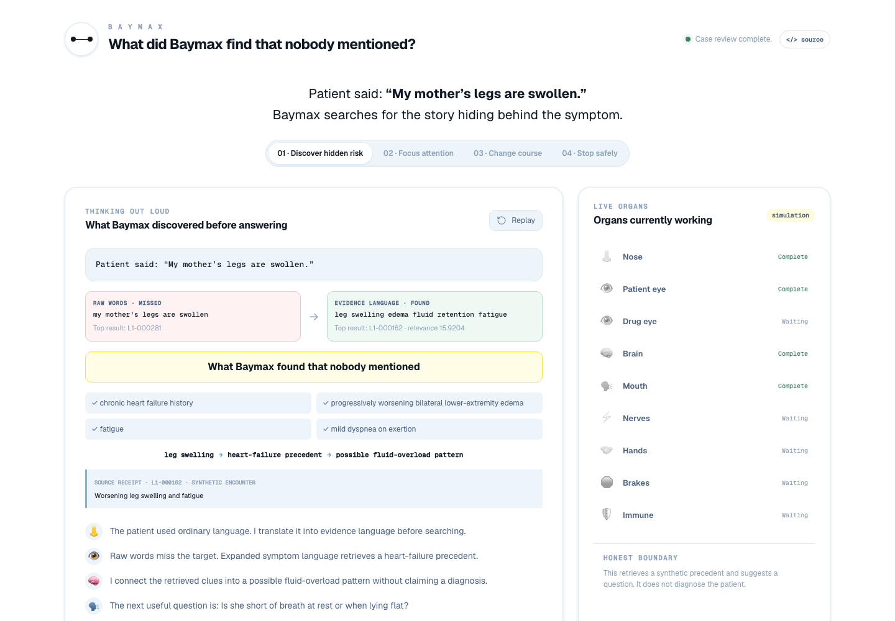Replay the thinking out loud sequence

[516, 220]
